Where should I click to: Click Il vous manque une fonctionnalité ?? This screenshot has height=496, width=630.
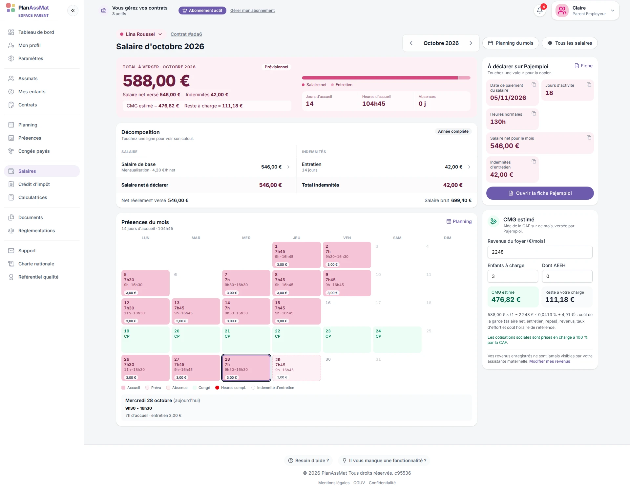point(384,461)
